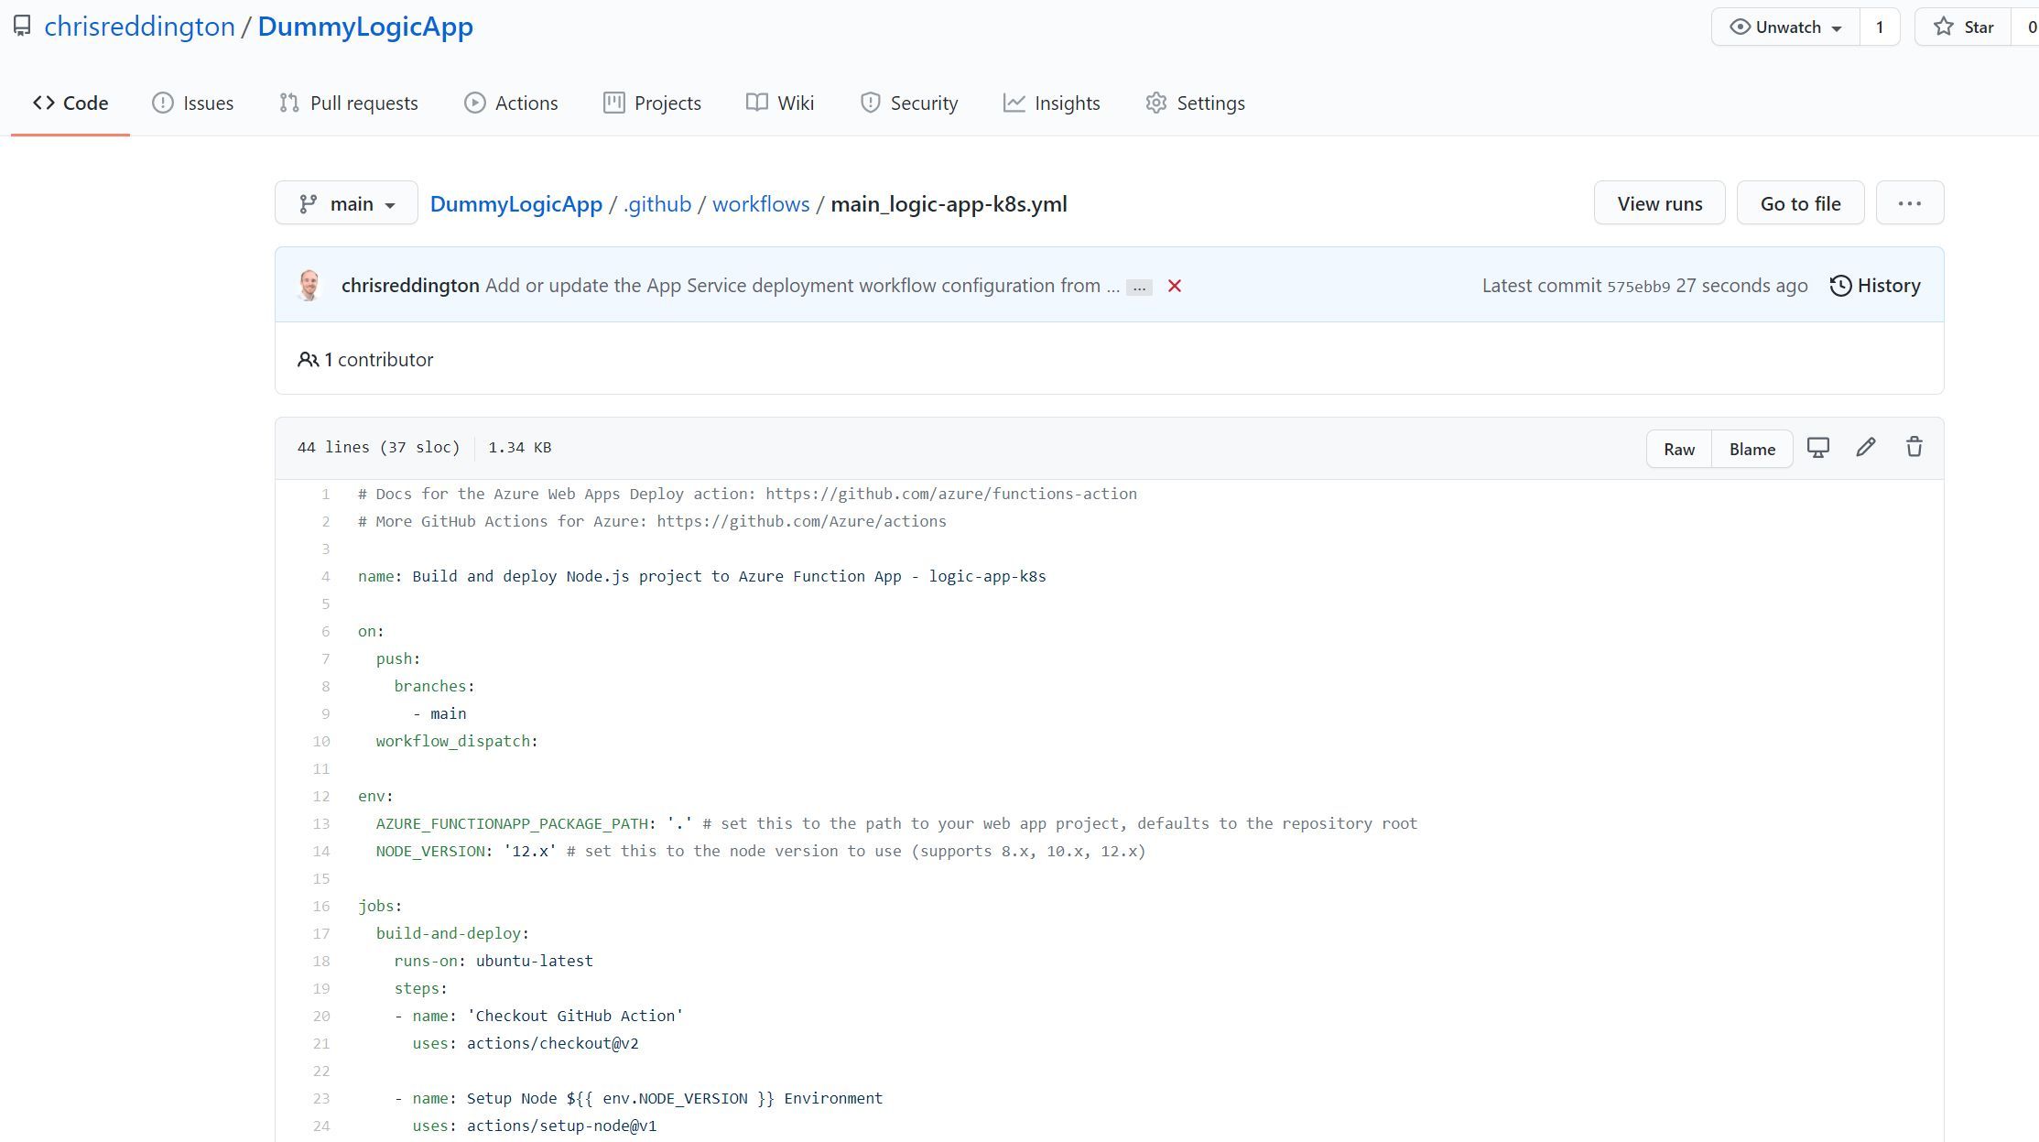Click the Raw file view button
The image size is (2039, 1142).
[x=1679, y=448]
